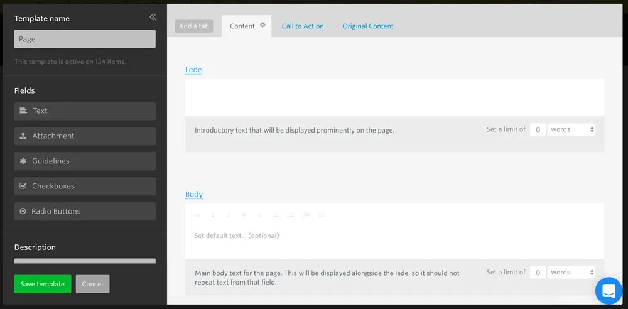Switch to the Call to Action tab
The height and width of the screenshot is (309, 628).
coord(303,26)
